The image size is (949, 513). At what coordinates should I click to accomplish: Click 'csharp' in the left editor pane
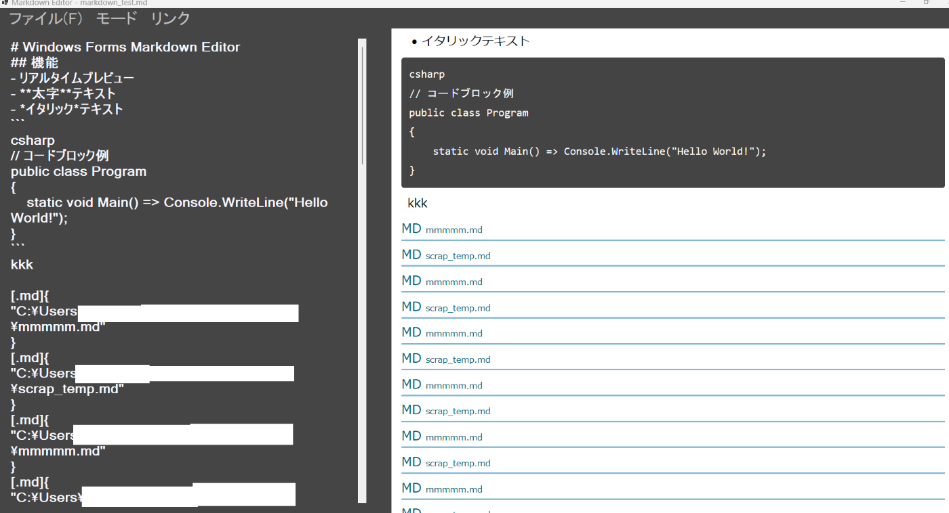33,141
